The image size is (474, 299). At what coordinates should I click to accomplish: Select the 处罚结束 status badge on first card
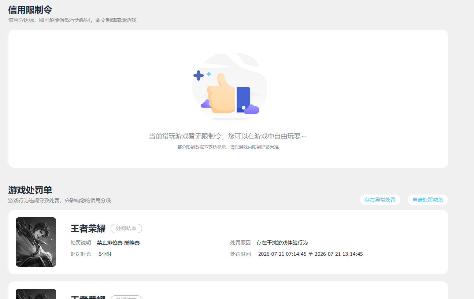[x=126, y=228]
